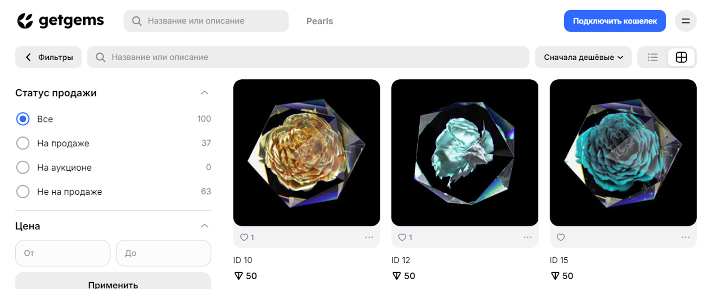This screenshot has height=289, width=720.
Task: Open three-dots menu for ID 15
Action: coord(685,237)
